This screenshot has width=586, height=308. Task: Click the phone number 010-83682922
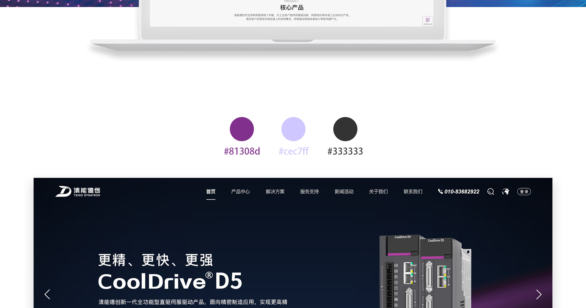[462, 192]
